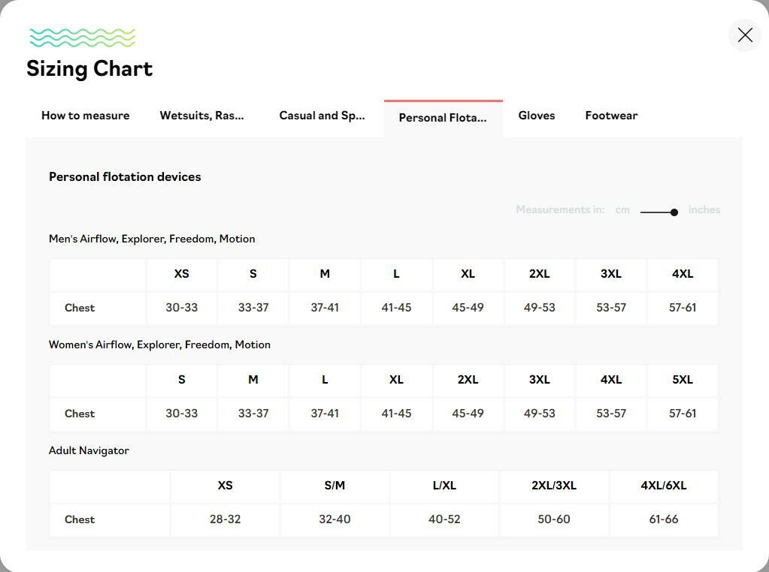This screenshot has height=572, width=769.
Task: Select the inches unit label
Action: click(x=704, y=210)
